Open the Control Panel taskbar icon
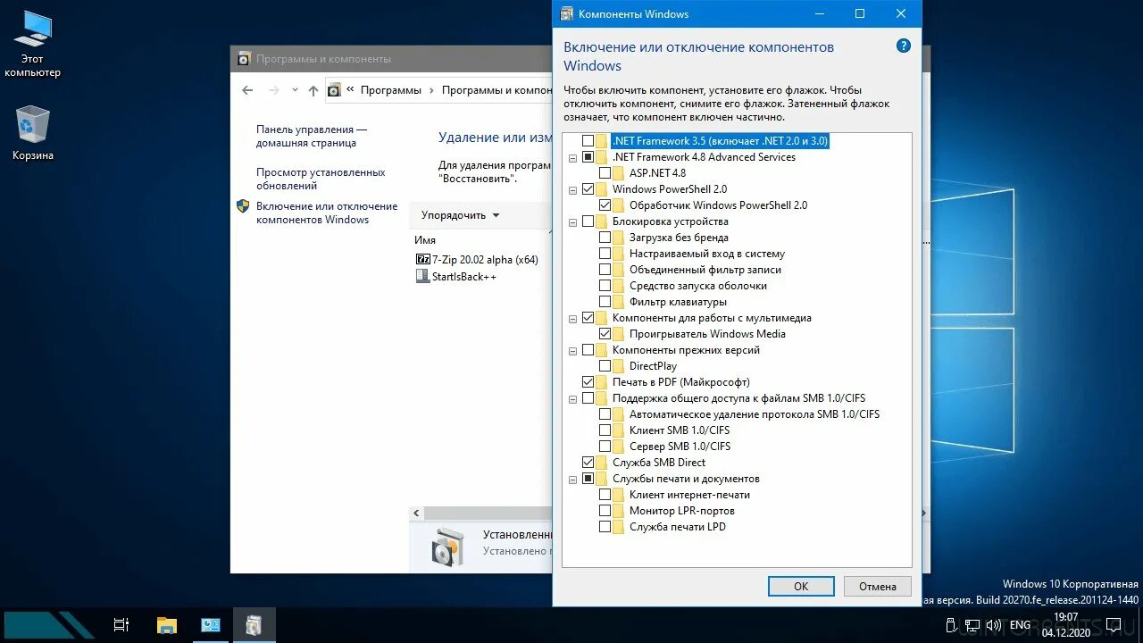This screenshot has height=643, width=1143. [x=211, y=625]
